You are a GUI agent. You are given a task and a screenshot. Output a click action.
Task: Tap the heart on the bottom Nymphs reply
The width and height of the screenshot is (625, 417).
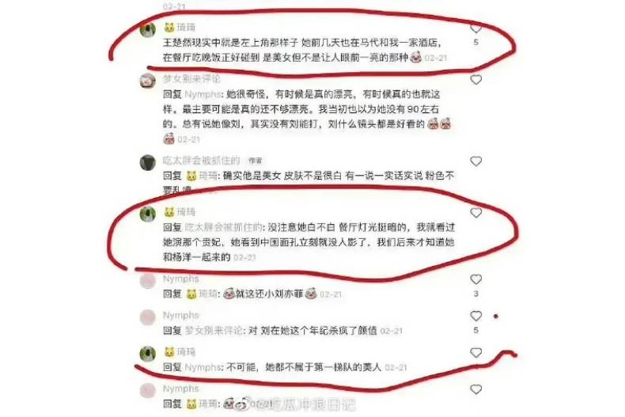(x=475, y=389)
